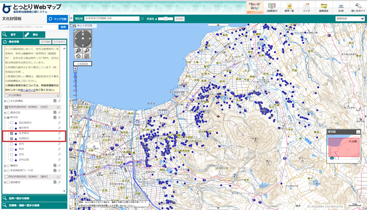Click the locate crosshair beside 現在地 field
The width and height of the screenshot is (367, 210).
[142, 19]
